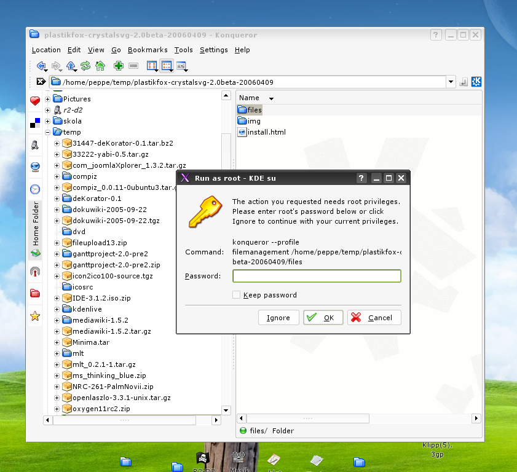Open the Go menu
The width and height of the screenshot is (517, 472).
click(116, 50)
